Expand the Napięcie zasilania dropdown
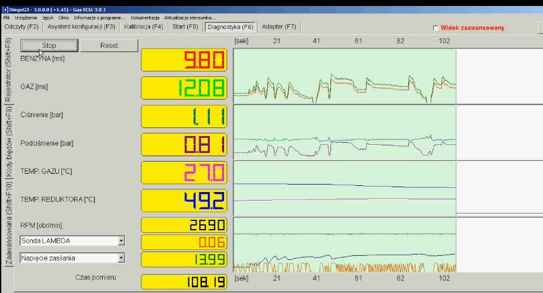The height and width of the screenshot is (293, 543). coord(121,257)
